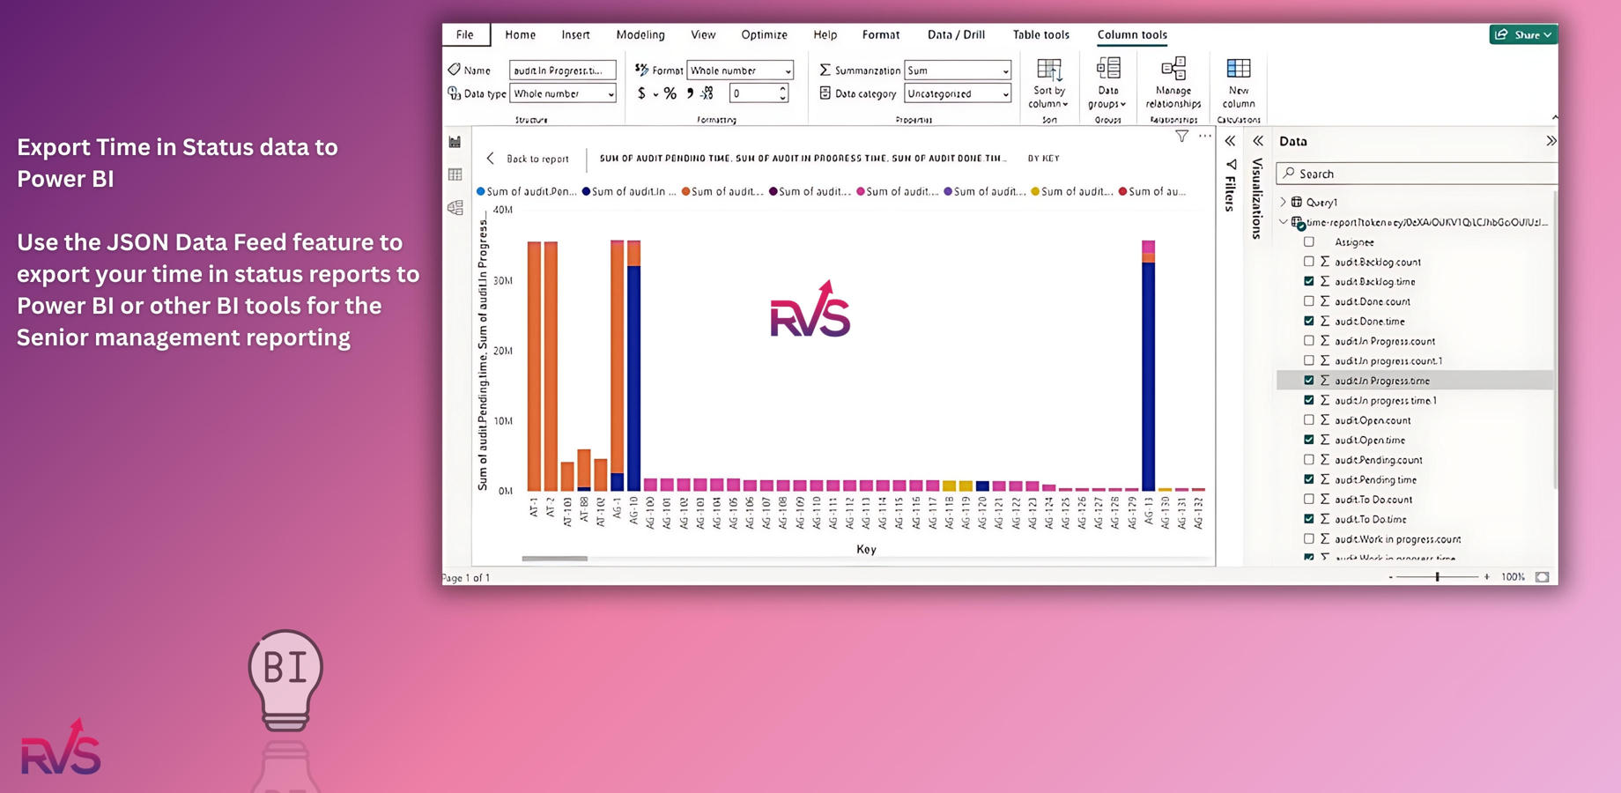Open the chart's more options ellipsis
This screenshot has width=1621, height=793.
pyautogui.click(x=1204, y=137)
